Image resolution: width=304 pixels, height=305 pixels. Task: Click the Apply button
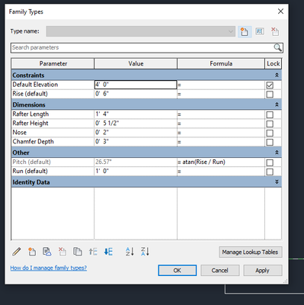pos(263,271)
